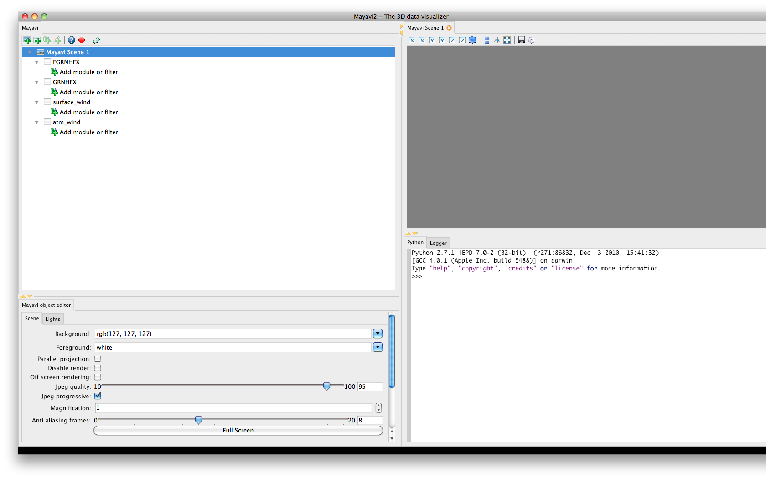Open scene configuration with the gear icon

[x=532, y=41]
